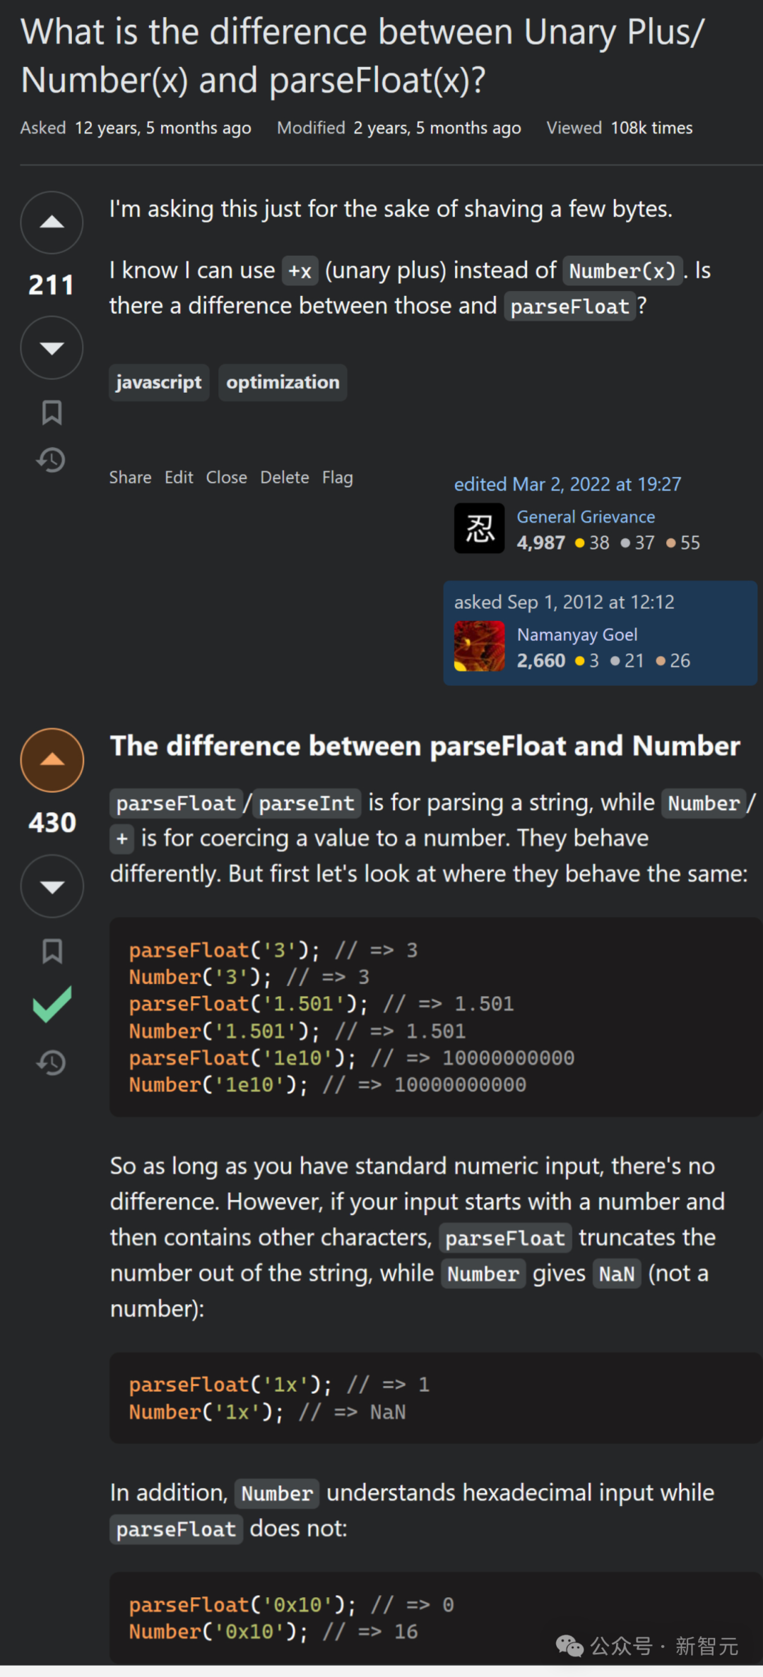This screenshot has width=763, height=1677.
Task: Downvote the question about Unary Plus
Action: click(52, 348)
